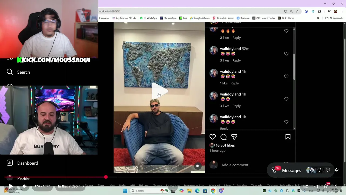346x195 pixels.
Task: Open Copilot from the taskbar
Action: pos(181,191)
